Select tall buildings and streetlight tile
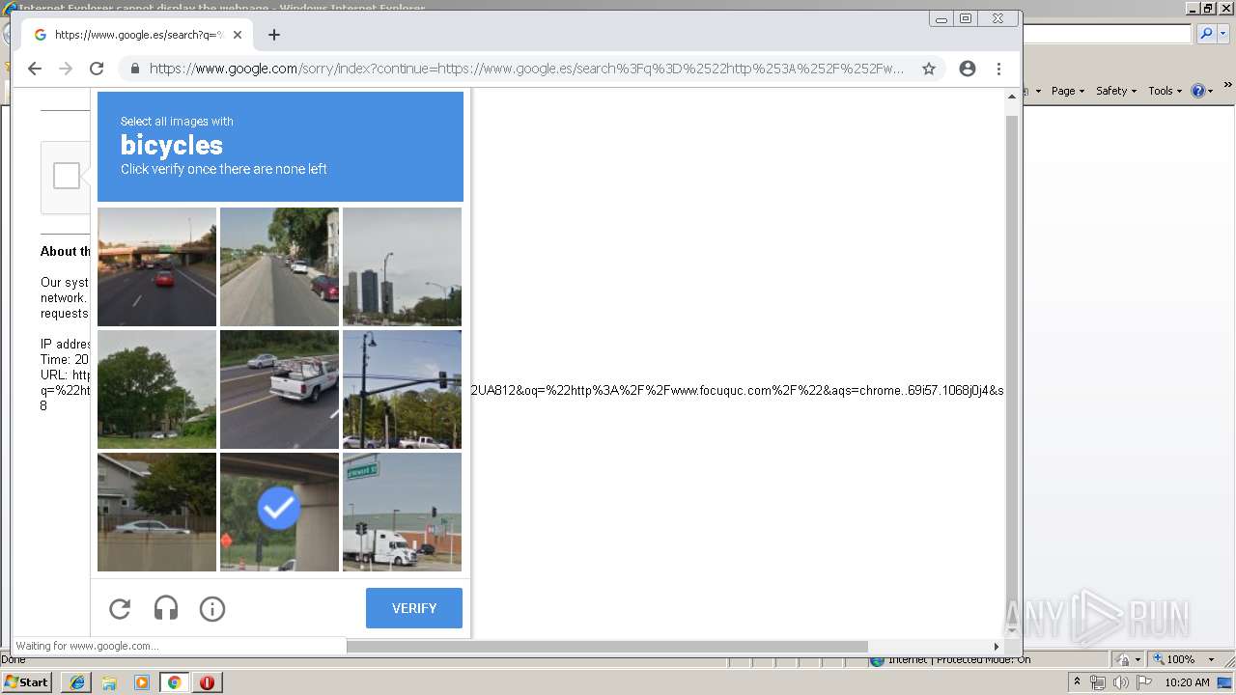1236x695 pixels. tap(402, 266)
